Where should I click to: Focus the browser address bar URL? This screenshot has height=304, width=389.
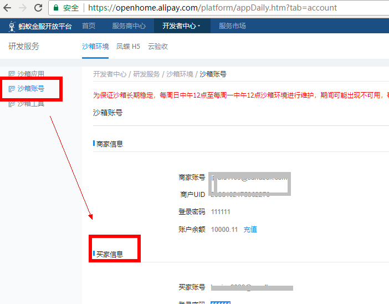[x=212, y=8]
